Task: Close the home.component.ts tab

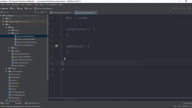Action: click(x=95, y=13)
